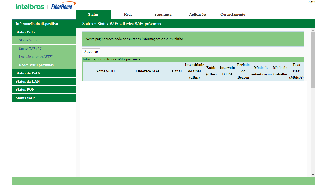Click the Canal column header
323x190 pixels.
[177, 71]
